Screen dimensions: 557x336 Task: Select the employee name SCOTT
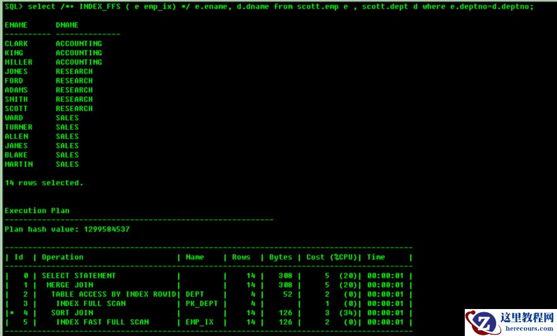(x=16, y=108)
